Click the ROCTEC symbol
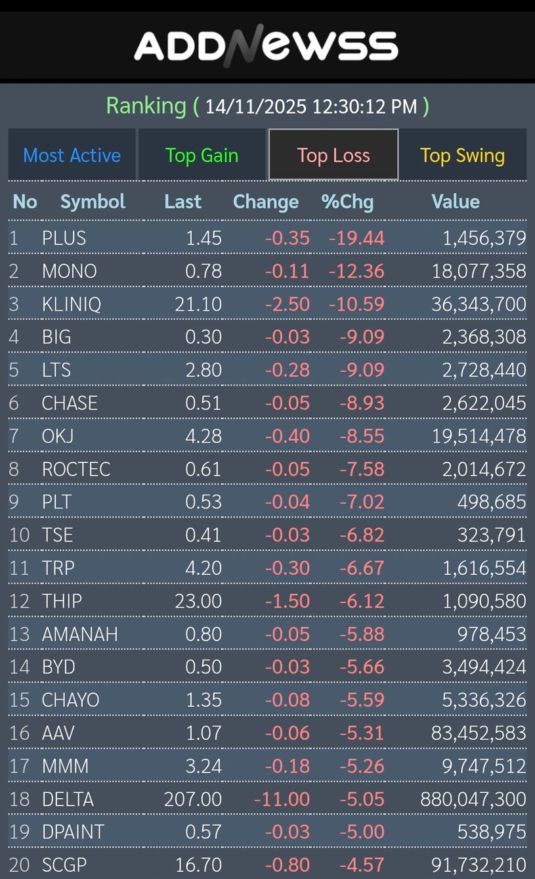535x879 pixels. (76, 469)
